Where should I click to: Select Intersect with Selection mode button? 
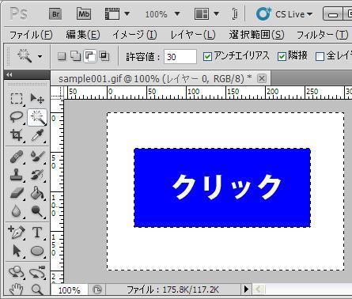(104, 56)
